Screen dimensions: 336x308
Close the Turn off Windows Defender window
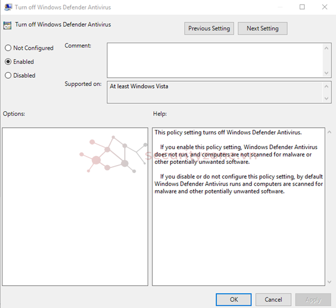coord(325,7)
